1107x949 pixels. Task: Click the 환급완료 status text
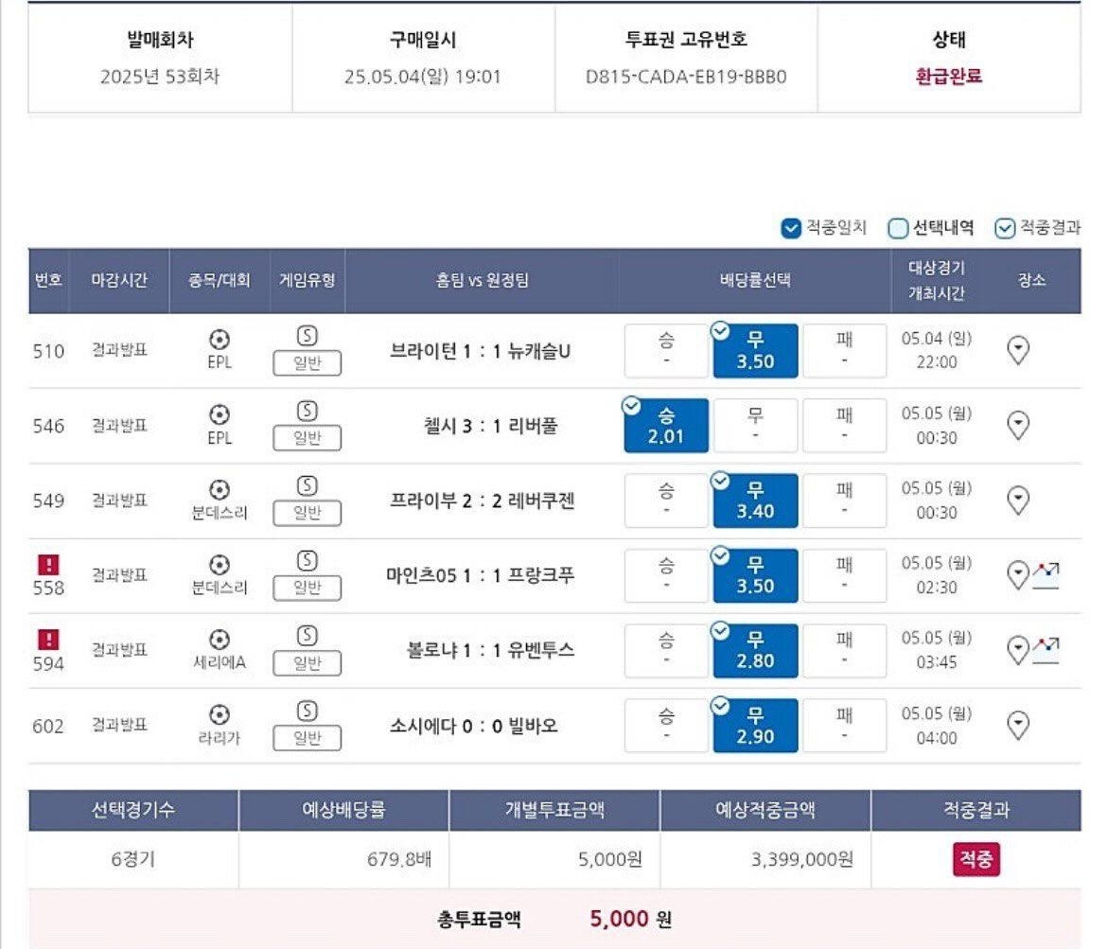948,77
